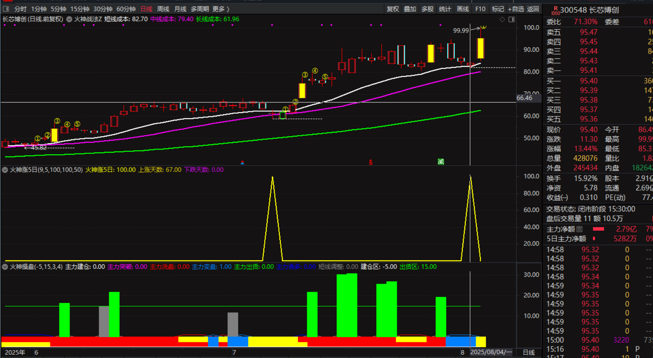
Task: Toggle 复权 price adjustment
Action: click(392, 9)
